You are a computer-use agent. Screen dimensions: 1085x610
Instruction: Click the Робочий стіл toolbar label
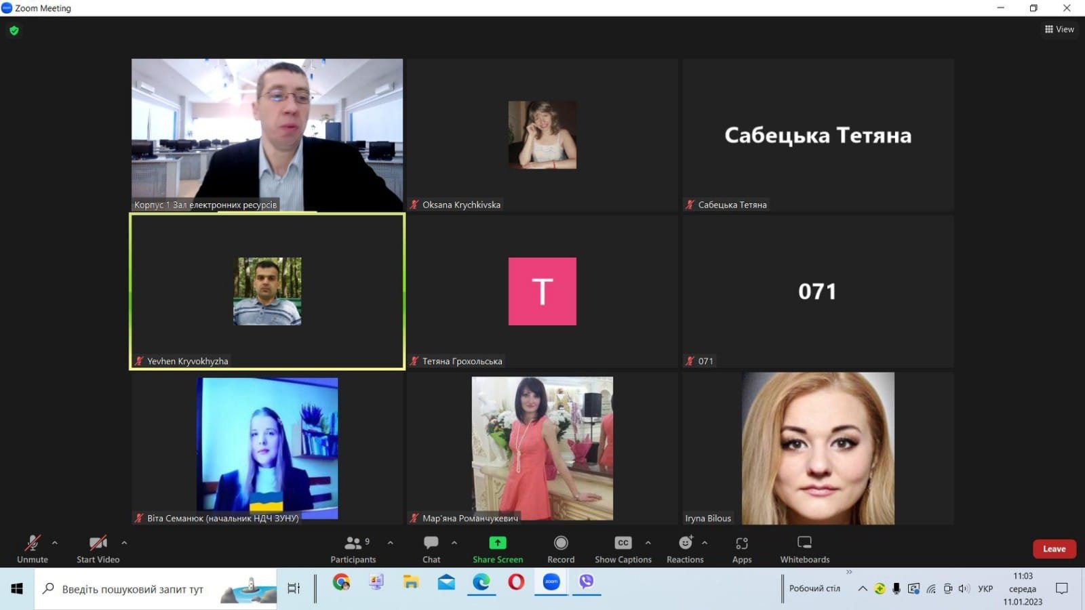coord(814,588)
